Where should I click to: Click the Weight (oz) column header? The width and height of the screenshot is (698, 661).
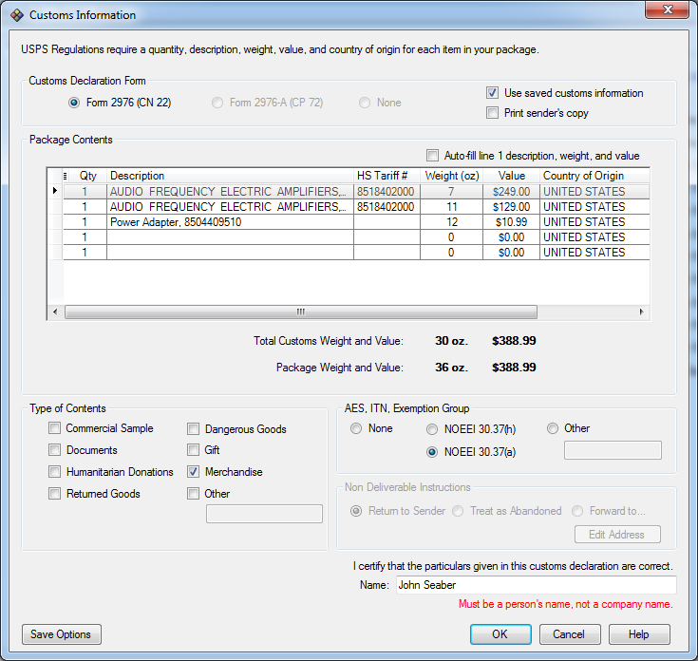(451, 176)
